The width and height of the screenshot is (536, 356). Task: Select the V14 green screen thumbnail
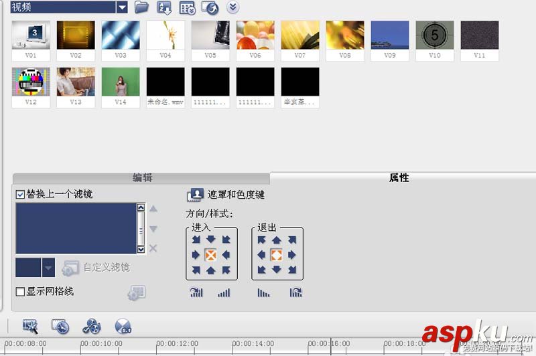click(121, 82)
